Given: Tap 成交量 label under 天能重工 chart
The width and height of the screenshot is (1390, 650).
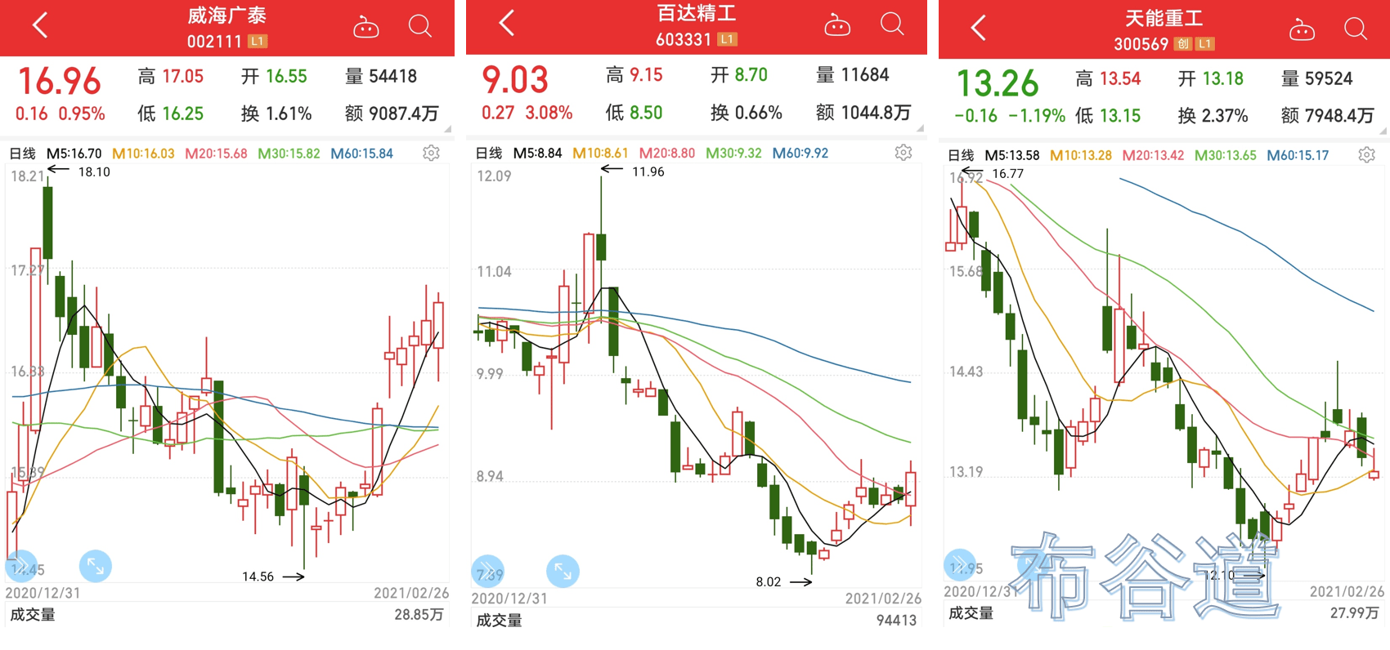Looking at the screenshot, I should 971,613.
